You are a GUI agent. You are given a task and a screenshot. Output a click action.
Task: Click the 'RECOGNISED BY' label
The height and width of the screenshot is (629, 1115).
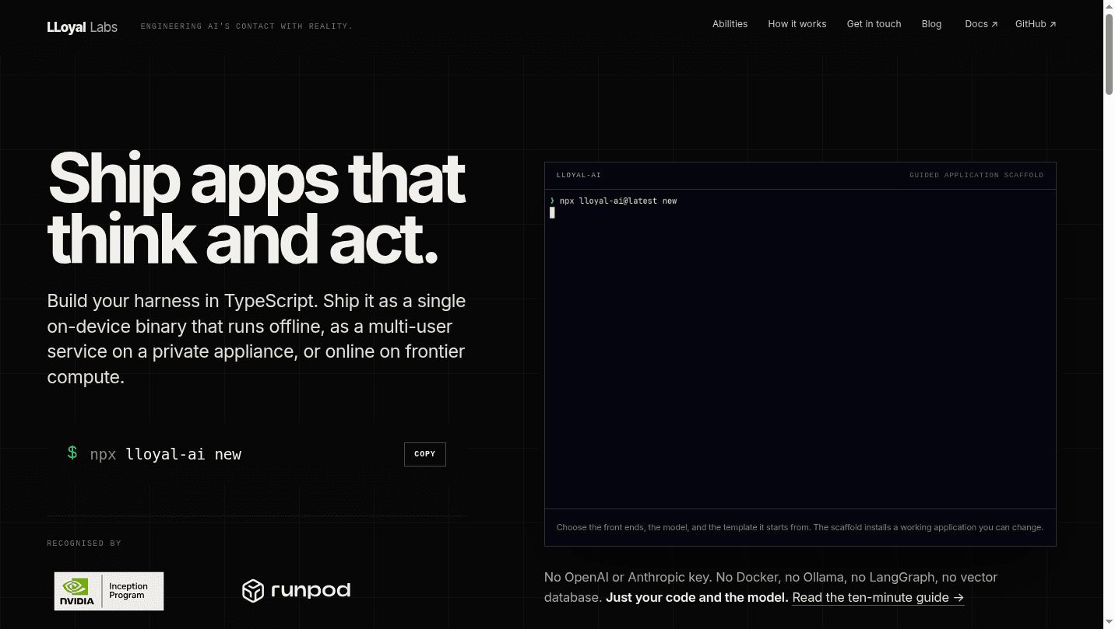click(x=84, y=543)
